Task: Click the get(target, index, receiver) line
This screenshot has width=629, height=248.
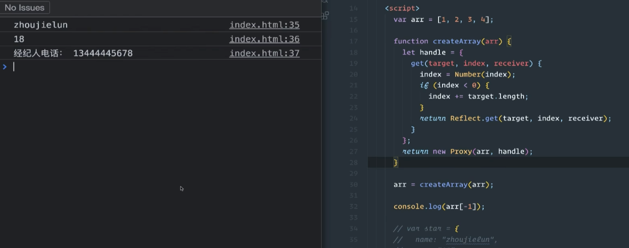Action: (x=477, y=63)
